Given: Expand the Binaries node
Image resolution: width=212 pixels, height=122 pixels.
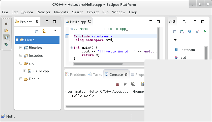Looking at the screenshot, I should coord(21,48).
